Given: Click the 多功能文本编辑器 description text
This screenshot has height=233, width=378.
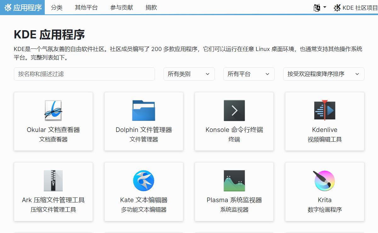Looking at the screenshot, I should 144,210.
